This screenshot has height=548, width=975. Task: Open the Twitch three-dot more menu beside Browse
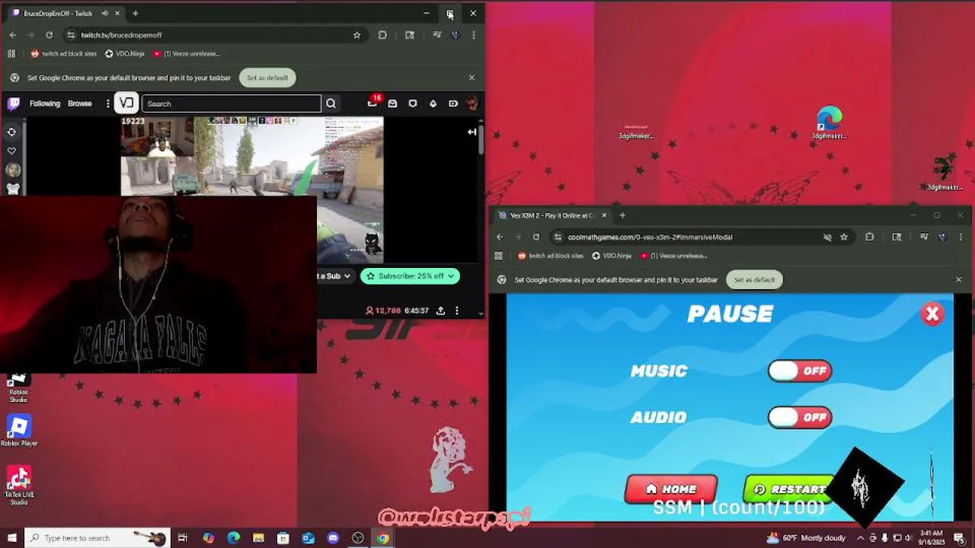pos(107,104)
